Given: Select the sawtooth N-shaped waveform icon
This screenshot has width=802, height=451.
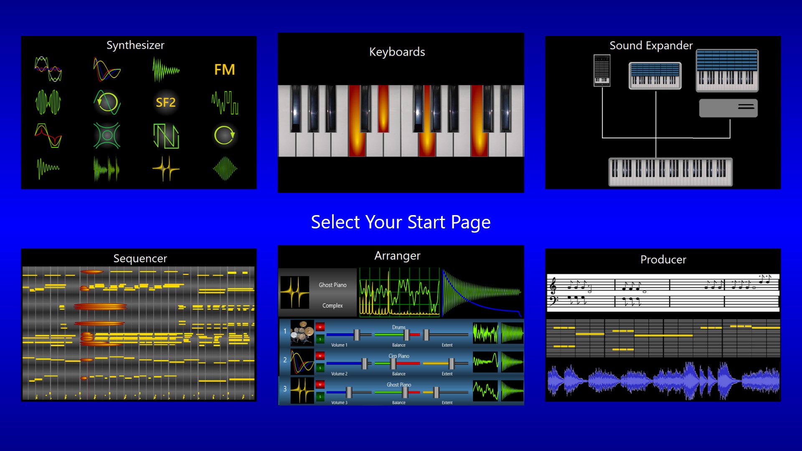Looking at the screenshot, I should pos(166,134).
